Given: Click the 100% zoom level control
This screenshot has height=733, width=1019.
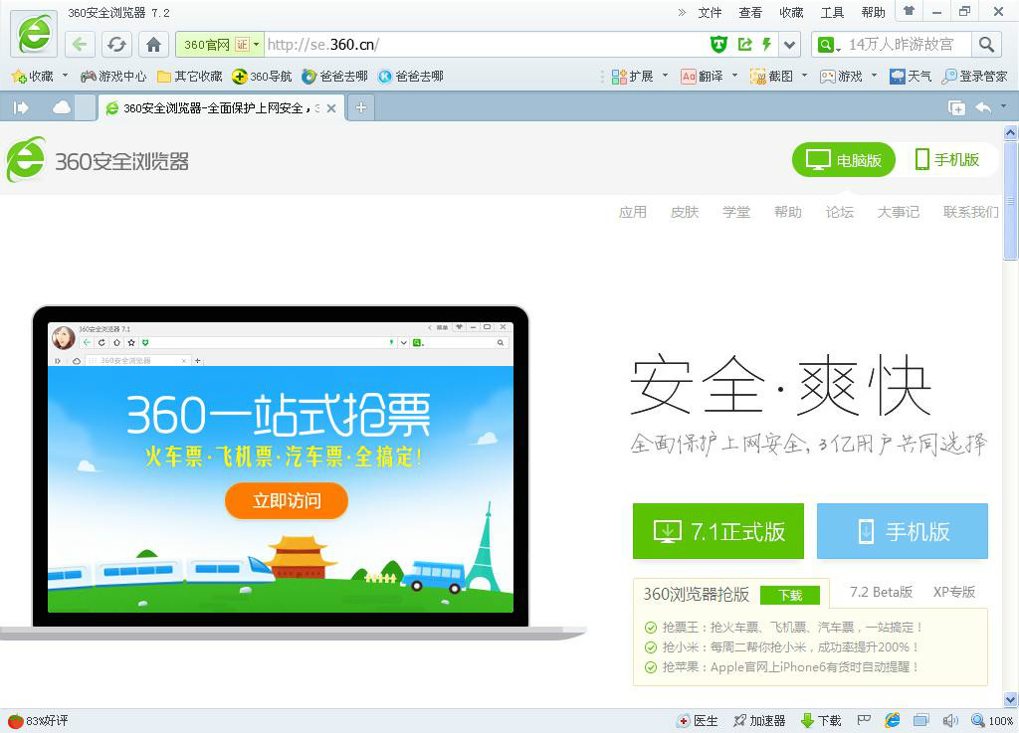Looking at the screenshot, I should coord(992,721).
